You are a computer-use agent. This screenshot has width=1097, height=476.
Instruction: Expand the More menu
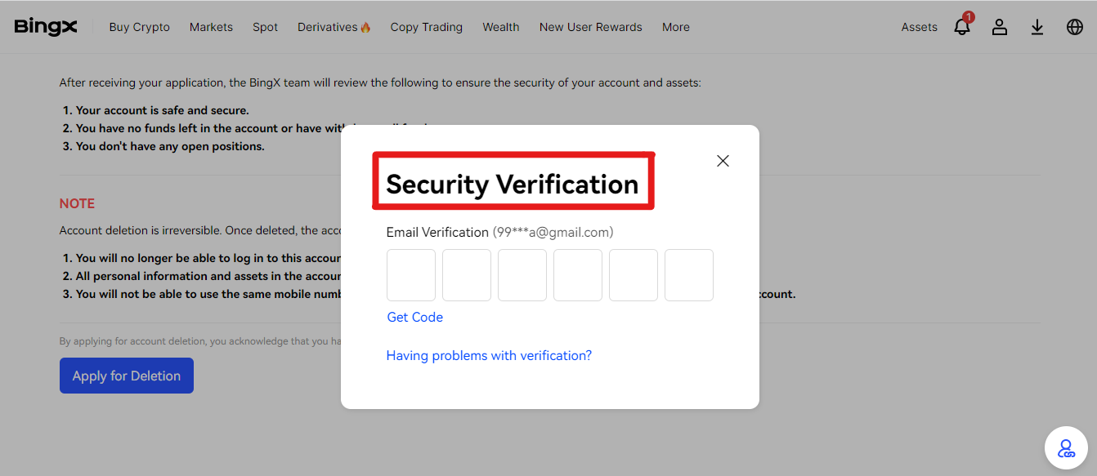tap(676, 27)
